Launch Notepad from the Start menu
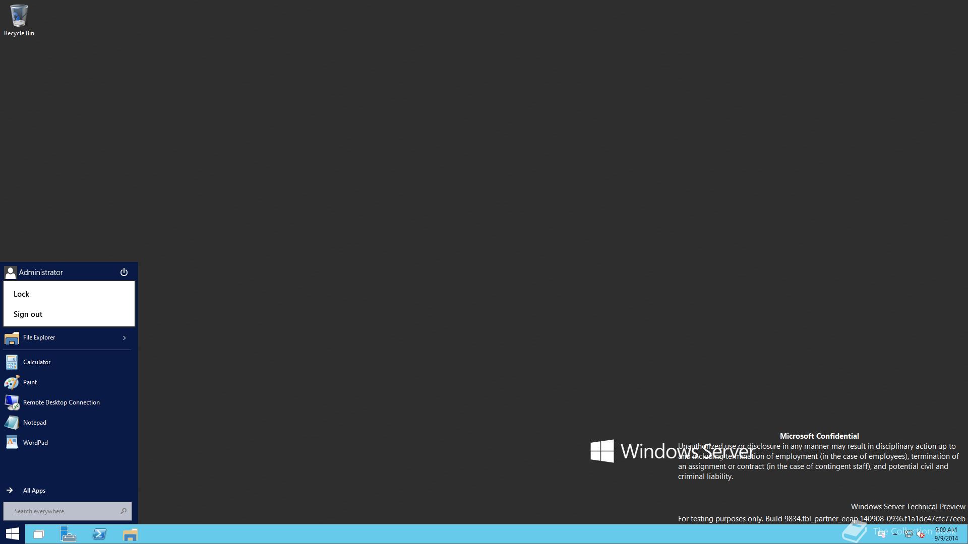Image resolution: width=968 pixels, height=544 pixels. [67, 423]
